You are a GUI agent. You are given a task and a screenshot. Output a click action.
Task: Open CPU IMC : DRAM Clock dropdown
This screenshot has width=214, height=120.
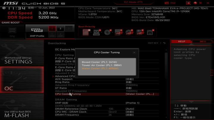130,112
